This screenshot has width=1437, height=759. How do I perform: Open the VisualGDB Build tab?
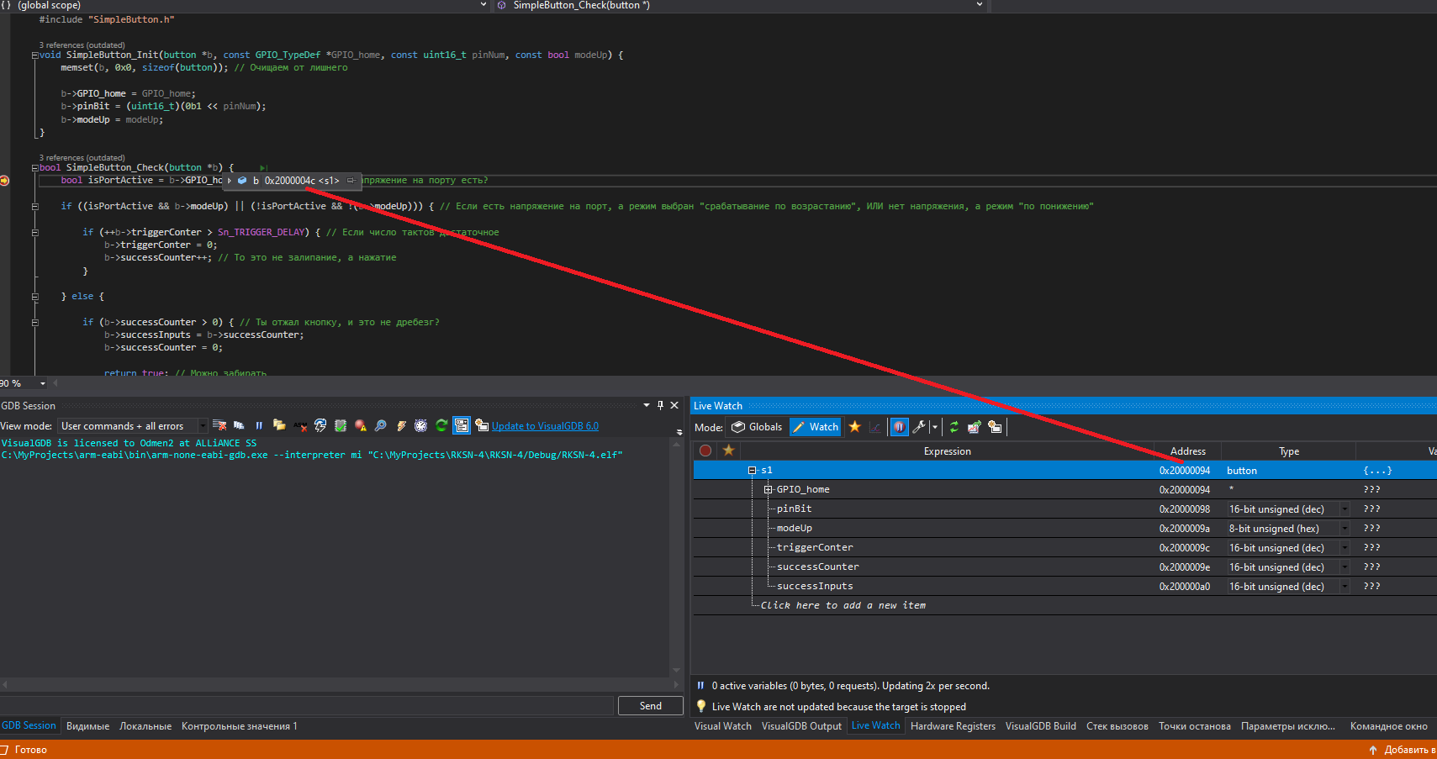click(1041, 726)
